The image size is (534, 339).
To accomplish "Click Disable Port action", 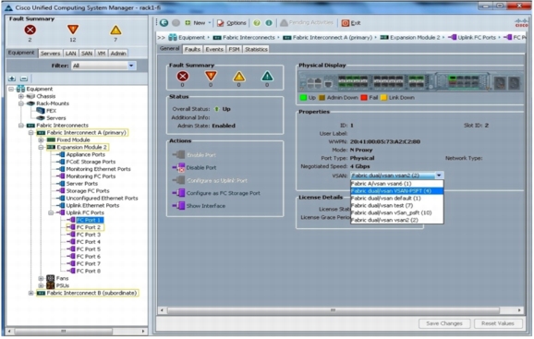I will (x=194, y=167).
